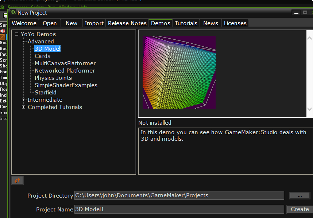The image size is (313, 218).
Task: Select the Cards demo
Action: (x=43, y=56)
